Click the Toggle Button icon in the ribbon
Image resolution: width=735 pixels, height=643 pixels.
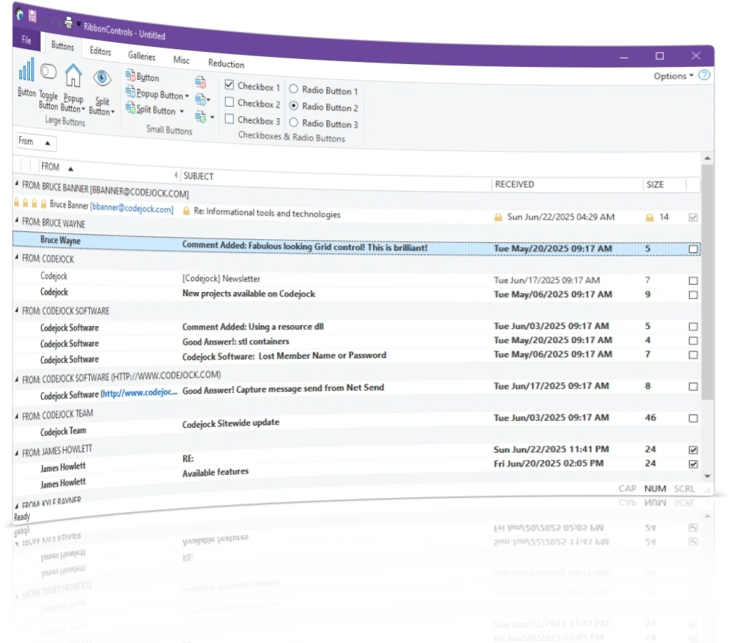[48, 73]
